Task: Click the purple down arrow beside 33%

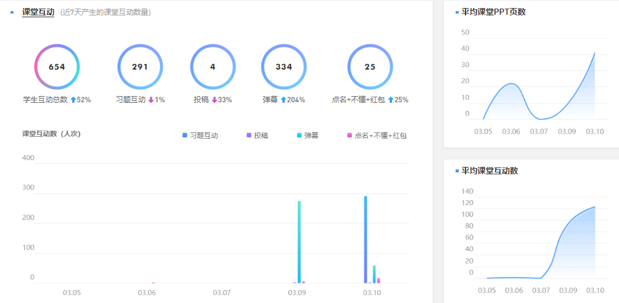Action: (214, 100)
